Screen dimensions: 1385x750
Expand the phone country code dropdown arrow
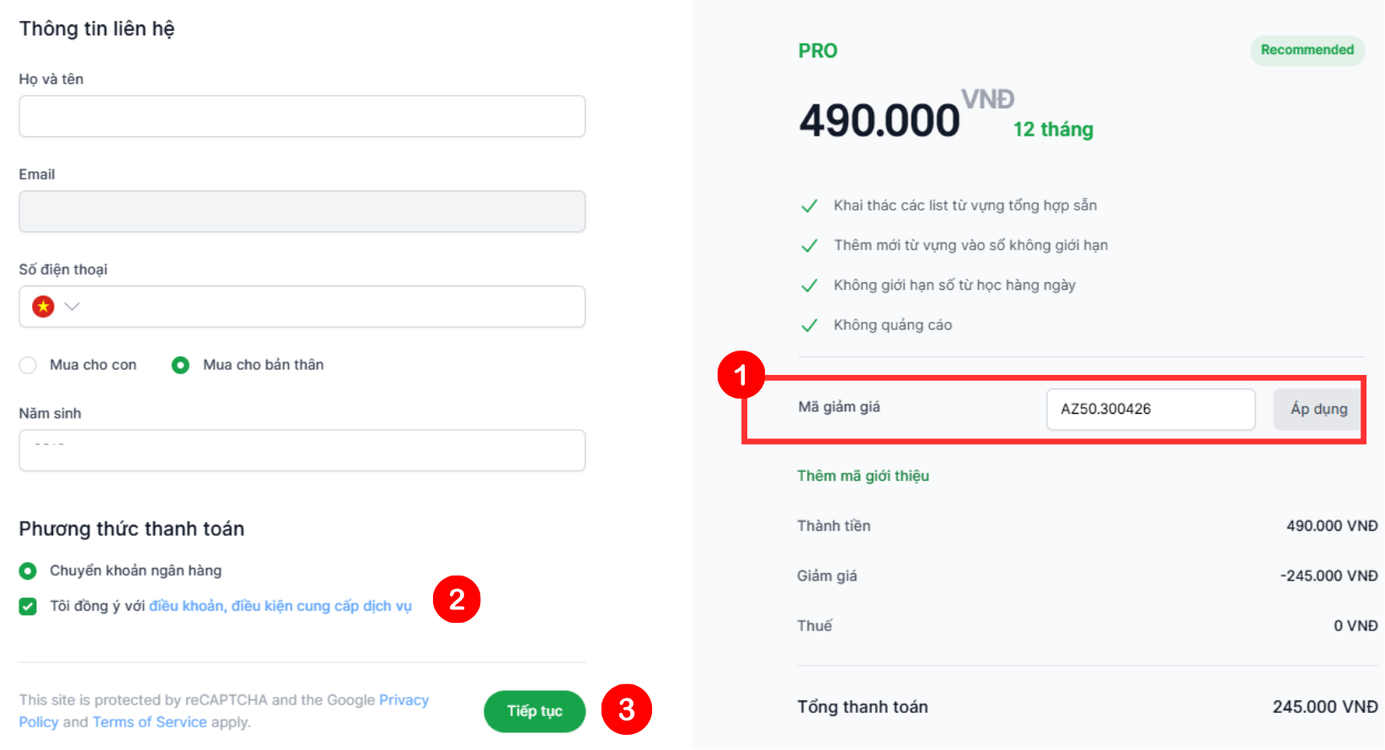point(72,307)
